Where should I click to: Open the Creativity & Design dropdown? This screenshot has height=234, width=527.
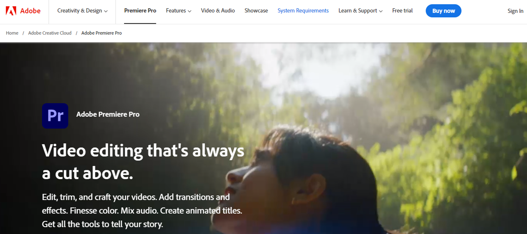(x=82, y=11)
